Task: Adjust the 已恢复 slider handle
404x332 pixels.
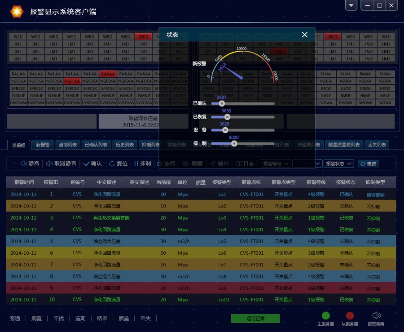Action: (227, 117)
